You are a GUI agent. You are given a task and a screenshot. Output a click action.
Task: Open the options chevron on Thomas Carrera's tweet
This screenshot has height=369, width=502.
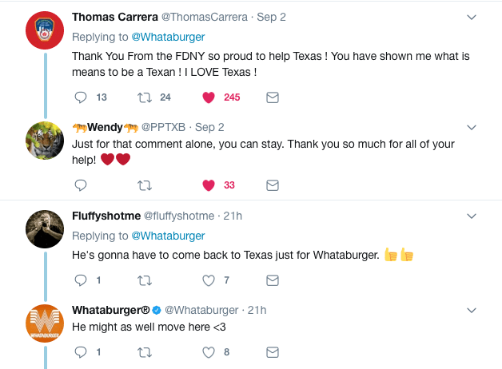[x=472, y=17]
